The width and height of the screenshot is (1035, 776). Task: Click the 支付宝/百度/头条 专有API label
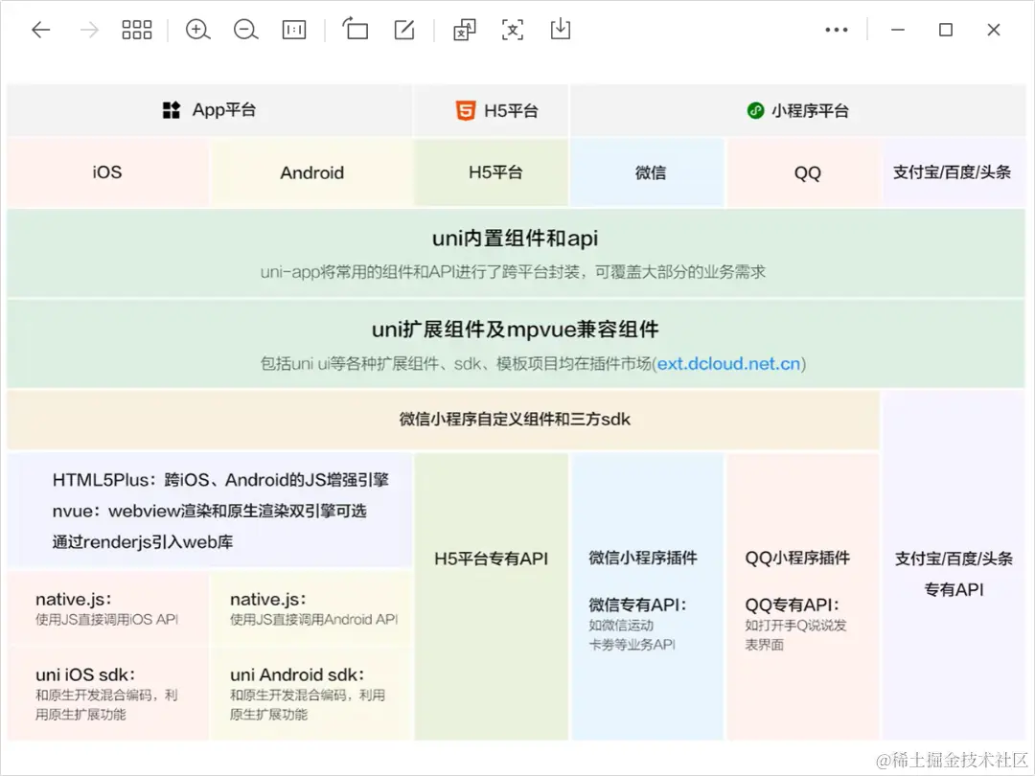(954, 574)
